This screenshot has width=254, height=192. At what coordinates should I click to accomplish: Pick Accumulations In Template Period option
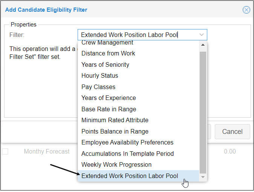(x=127, y=154)
